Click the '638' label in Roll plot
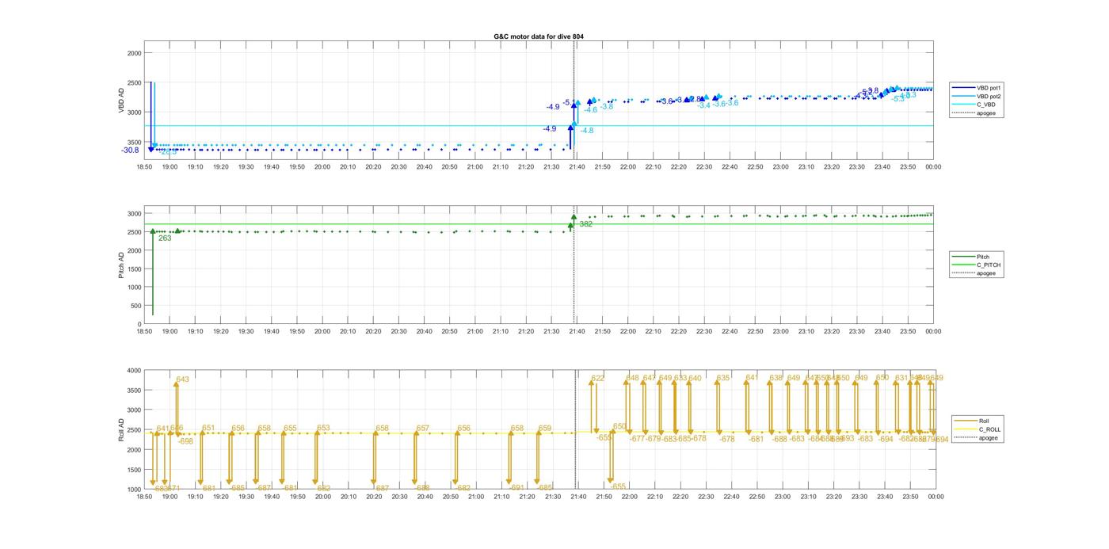Image resolution: width=1109 pixels, height=549 pixels. tap(776, 378)
